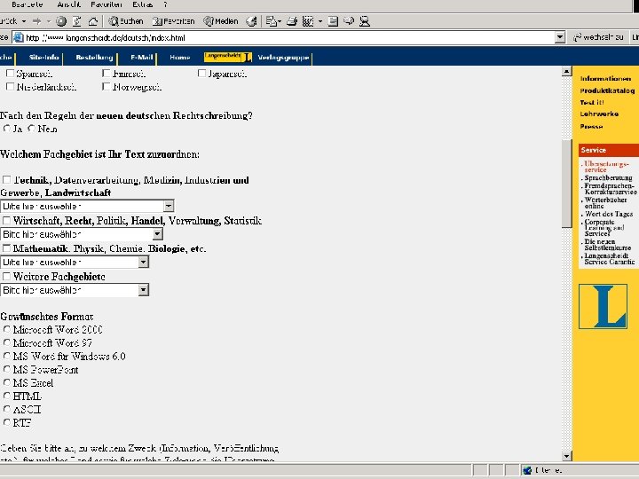This screenshot has height=479, width=639.
Task: Choose Microsoft Word 97 format
Action: click(6, 342)
